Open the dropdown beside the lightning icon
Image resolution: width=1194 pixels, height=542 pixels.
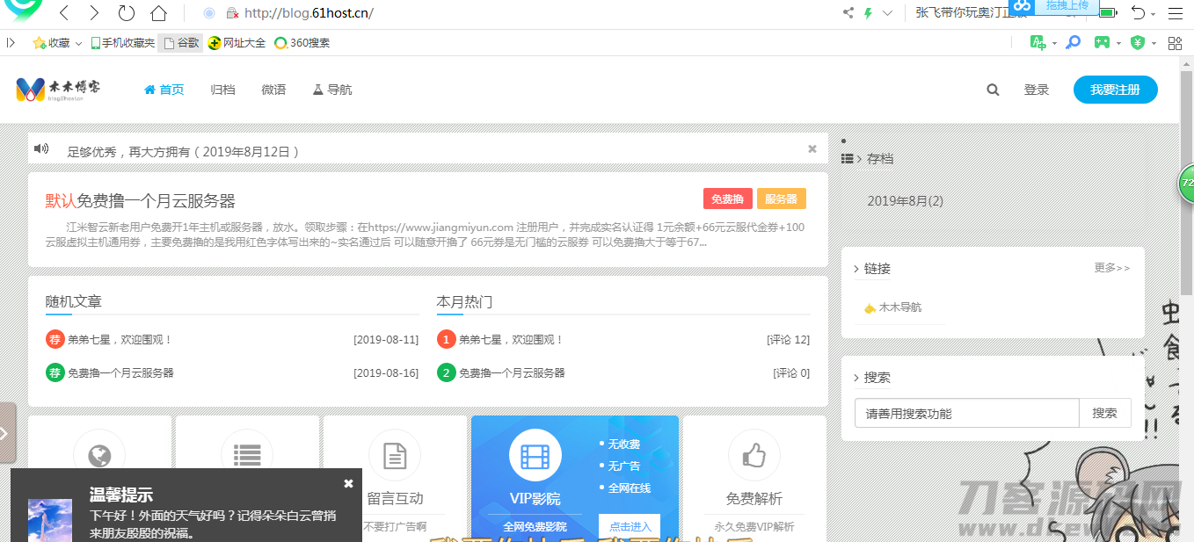tap(889, 12)
